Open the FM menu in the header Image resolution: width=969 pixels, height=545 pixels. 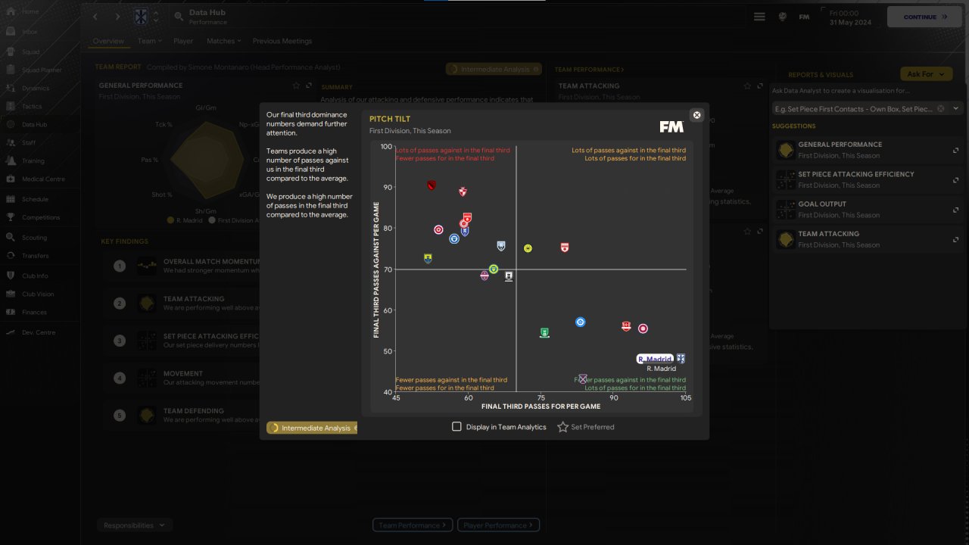(x=804, y=17)
